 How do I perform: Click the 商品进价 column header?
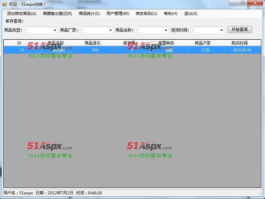[x=95, y=43]
